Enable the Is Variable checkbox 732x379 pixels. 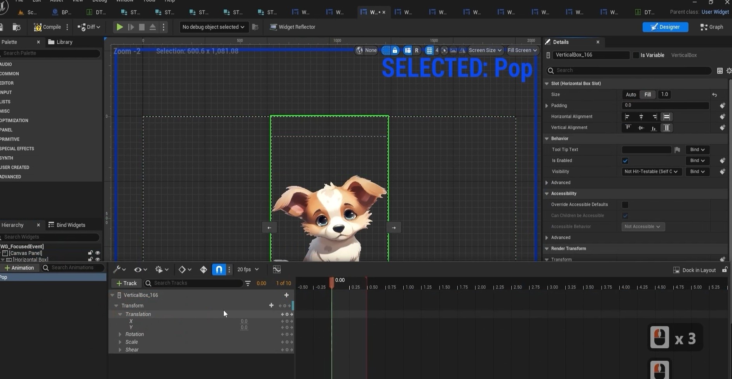click(636, 55)
